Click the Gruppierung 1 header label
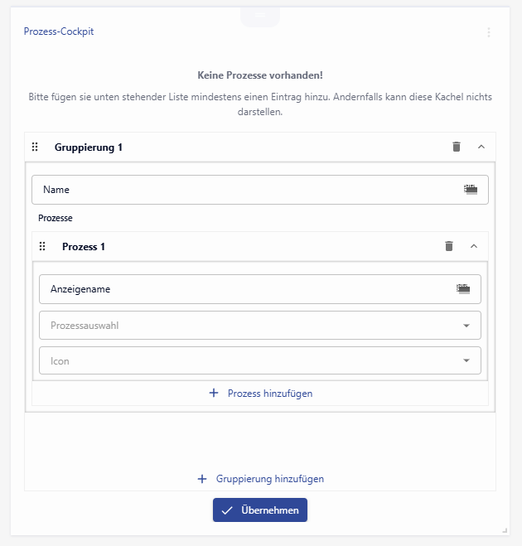The image size is (522, 546). tap(89, 147)
